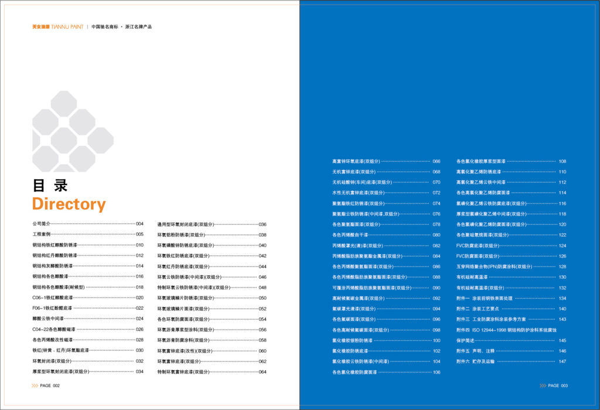Image resolution: width=600 pixels, height=410 pixels.
Task: Select the "附件三 工业防腐涂料涂装参考方案" entry
Action: pos(511,319)
